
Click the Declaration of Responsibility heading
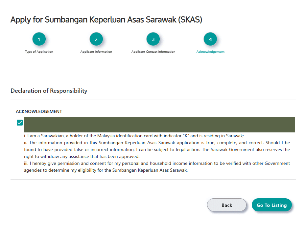click(49, 91)
